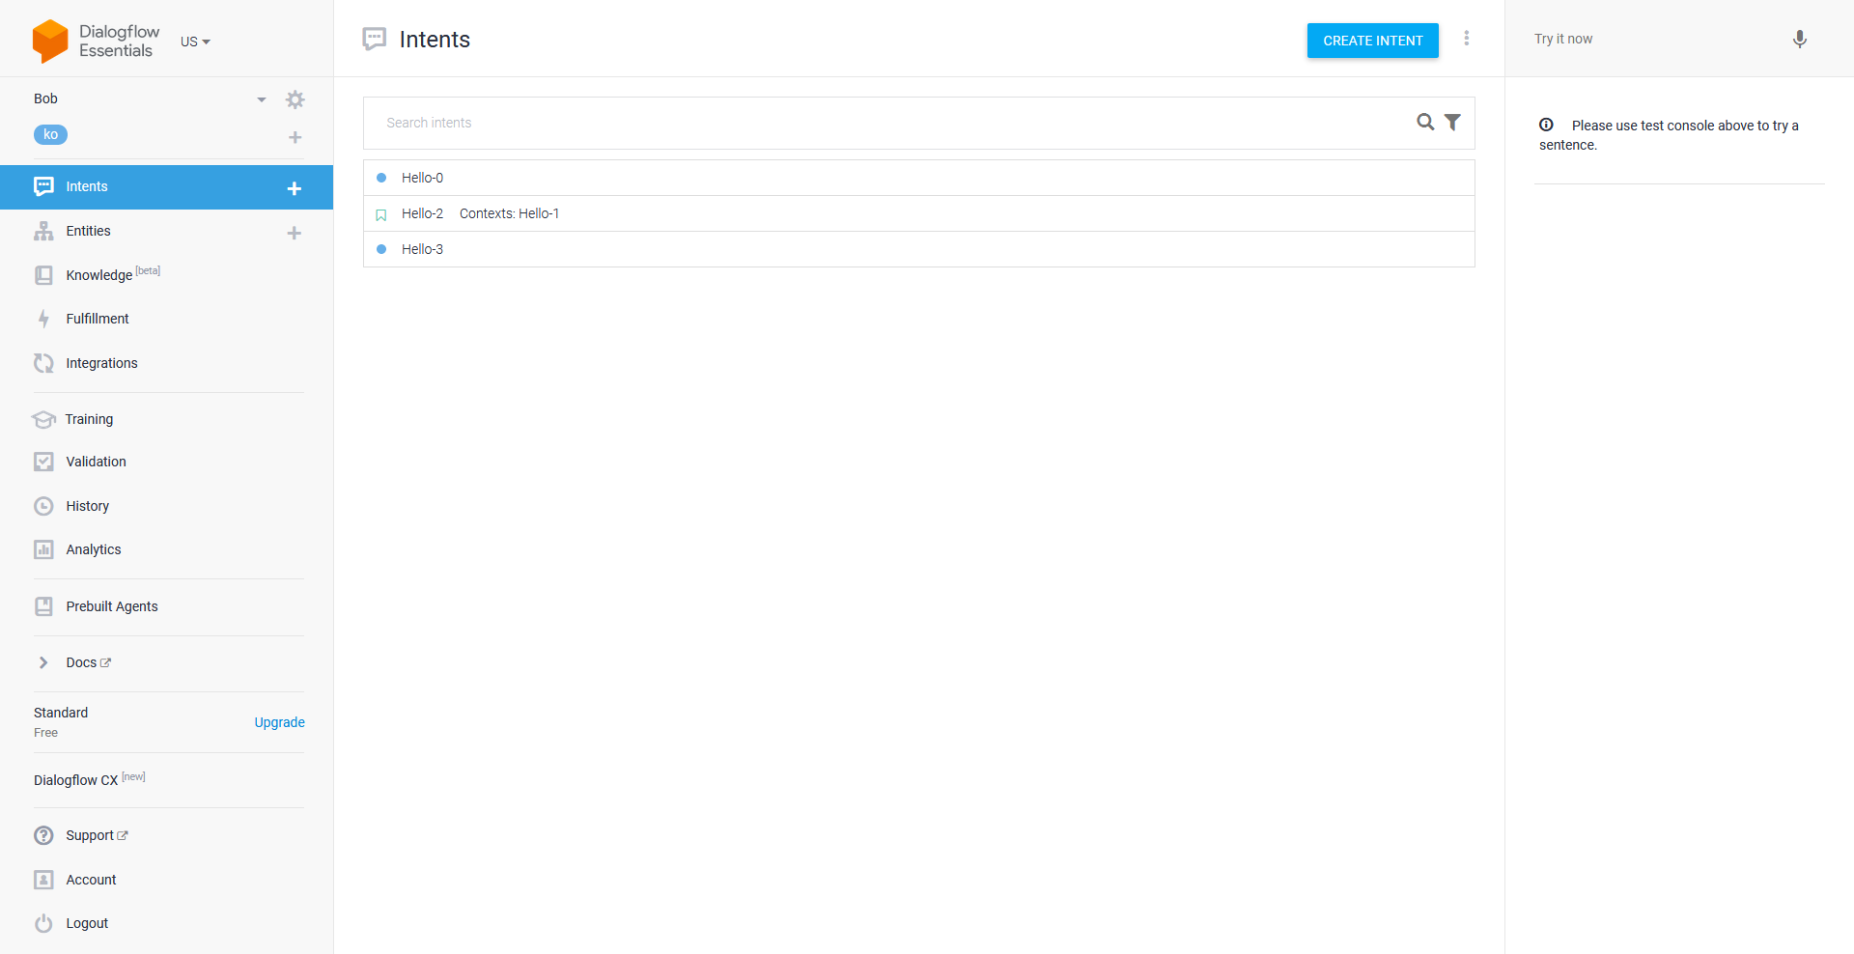Open the Integrations page

coord(101,363)
